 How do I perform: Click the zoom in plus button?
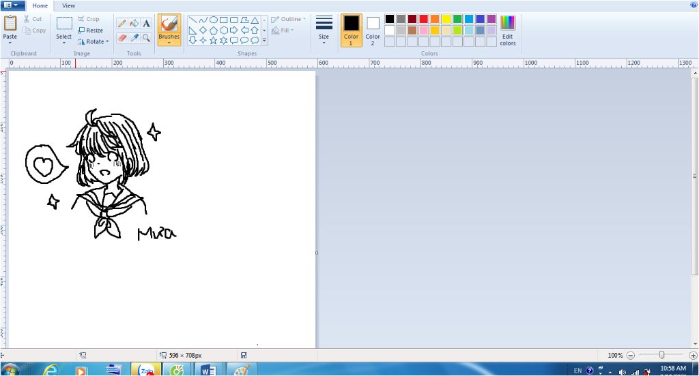693,355
